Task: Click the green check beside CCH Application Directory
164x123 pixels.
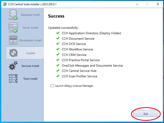Action: click(x=58, y=33)
